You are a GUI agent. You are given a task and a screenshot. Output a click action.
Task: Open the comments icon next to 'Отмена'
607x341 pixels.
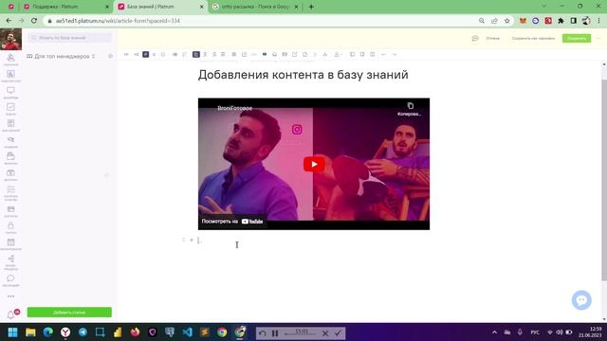(475, 38)
